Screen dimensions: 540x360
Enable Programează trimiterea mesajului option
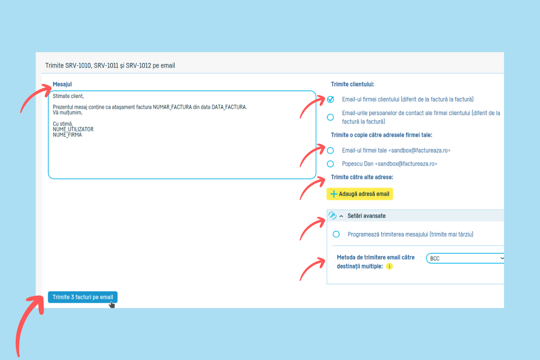(x=336, y=234)
